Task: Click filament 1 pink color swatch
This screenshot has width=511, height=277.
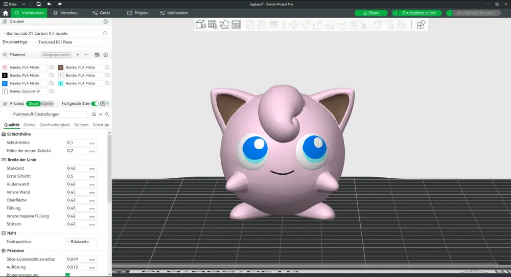Action: point(5,67)
